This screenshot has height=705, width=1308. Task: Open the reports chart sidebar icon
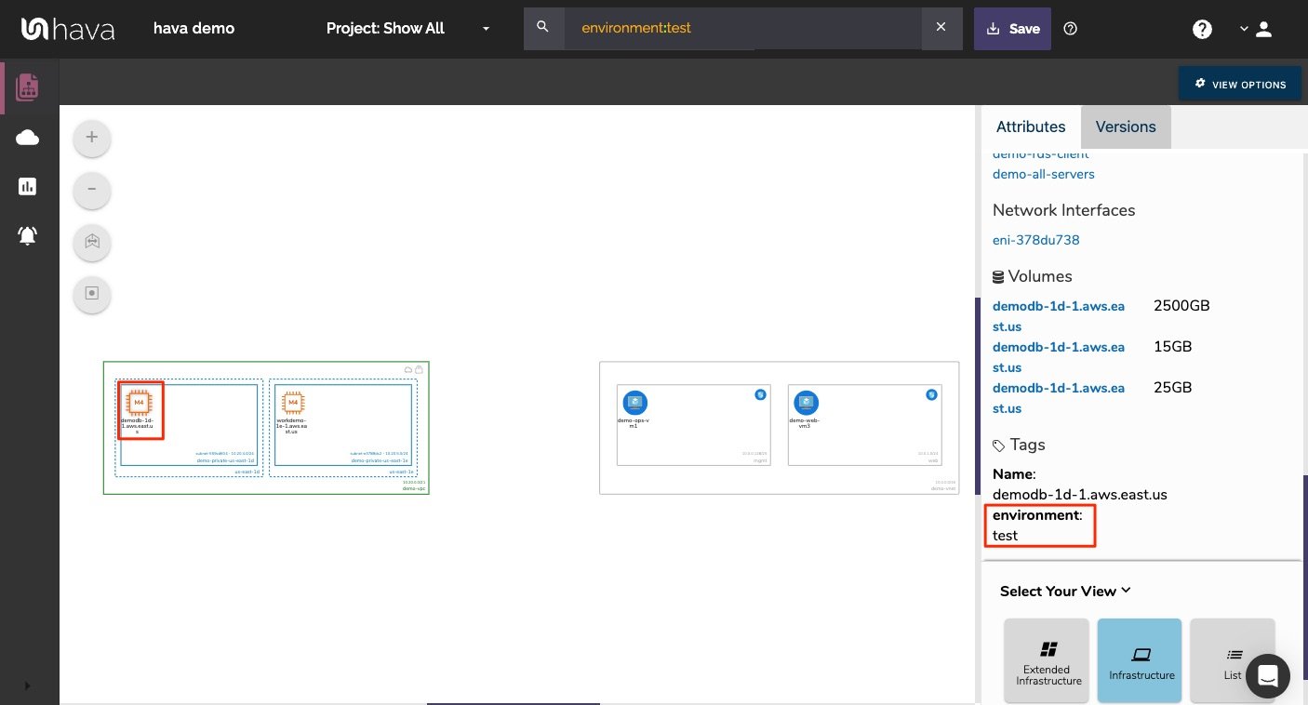[28, 186]
